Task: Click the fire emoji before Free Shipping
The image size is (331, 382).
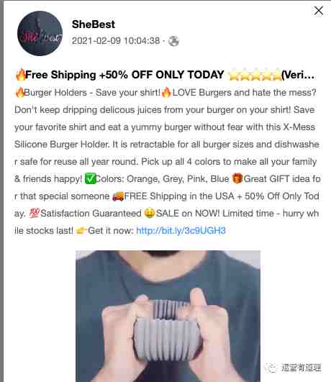Action: click(20, 75)
